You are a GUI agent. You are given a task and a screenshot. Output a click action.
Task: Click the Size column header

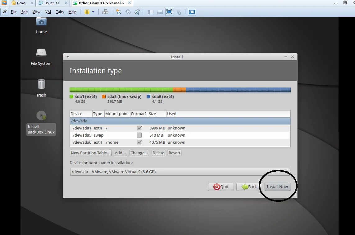(x=157, y=114)
